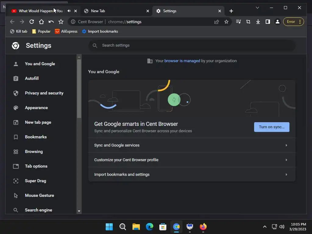The image size is (312, 234).
Task: Click the Turn on sync button
Action: point(271,127)
